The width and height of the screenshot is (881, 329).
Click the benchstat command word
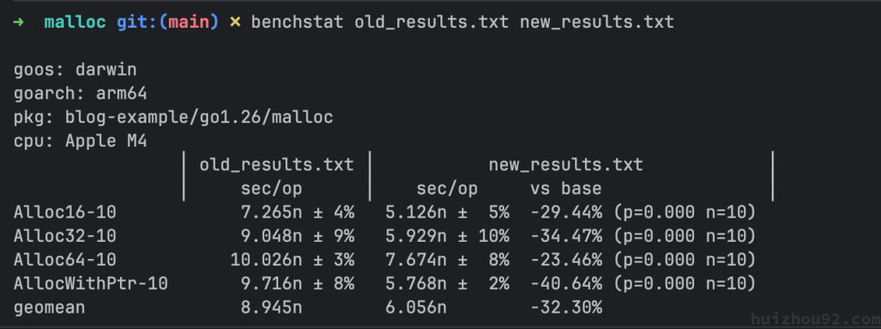pos(297,22)
